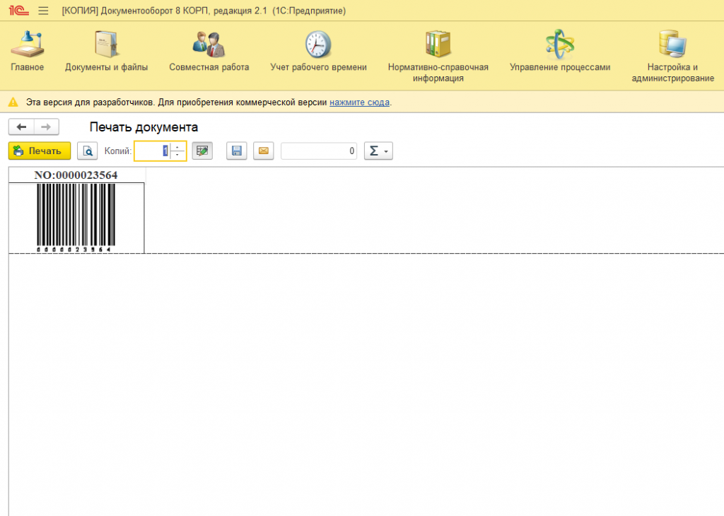Open Настройка и администрирование section
Screen dimensions: 724x516
click(x=673, y=57)
